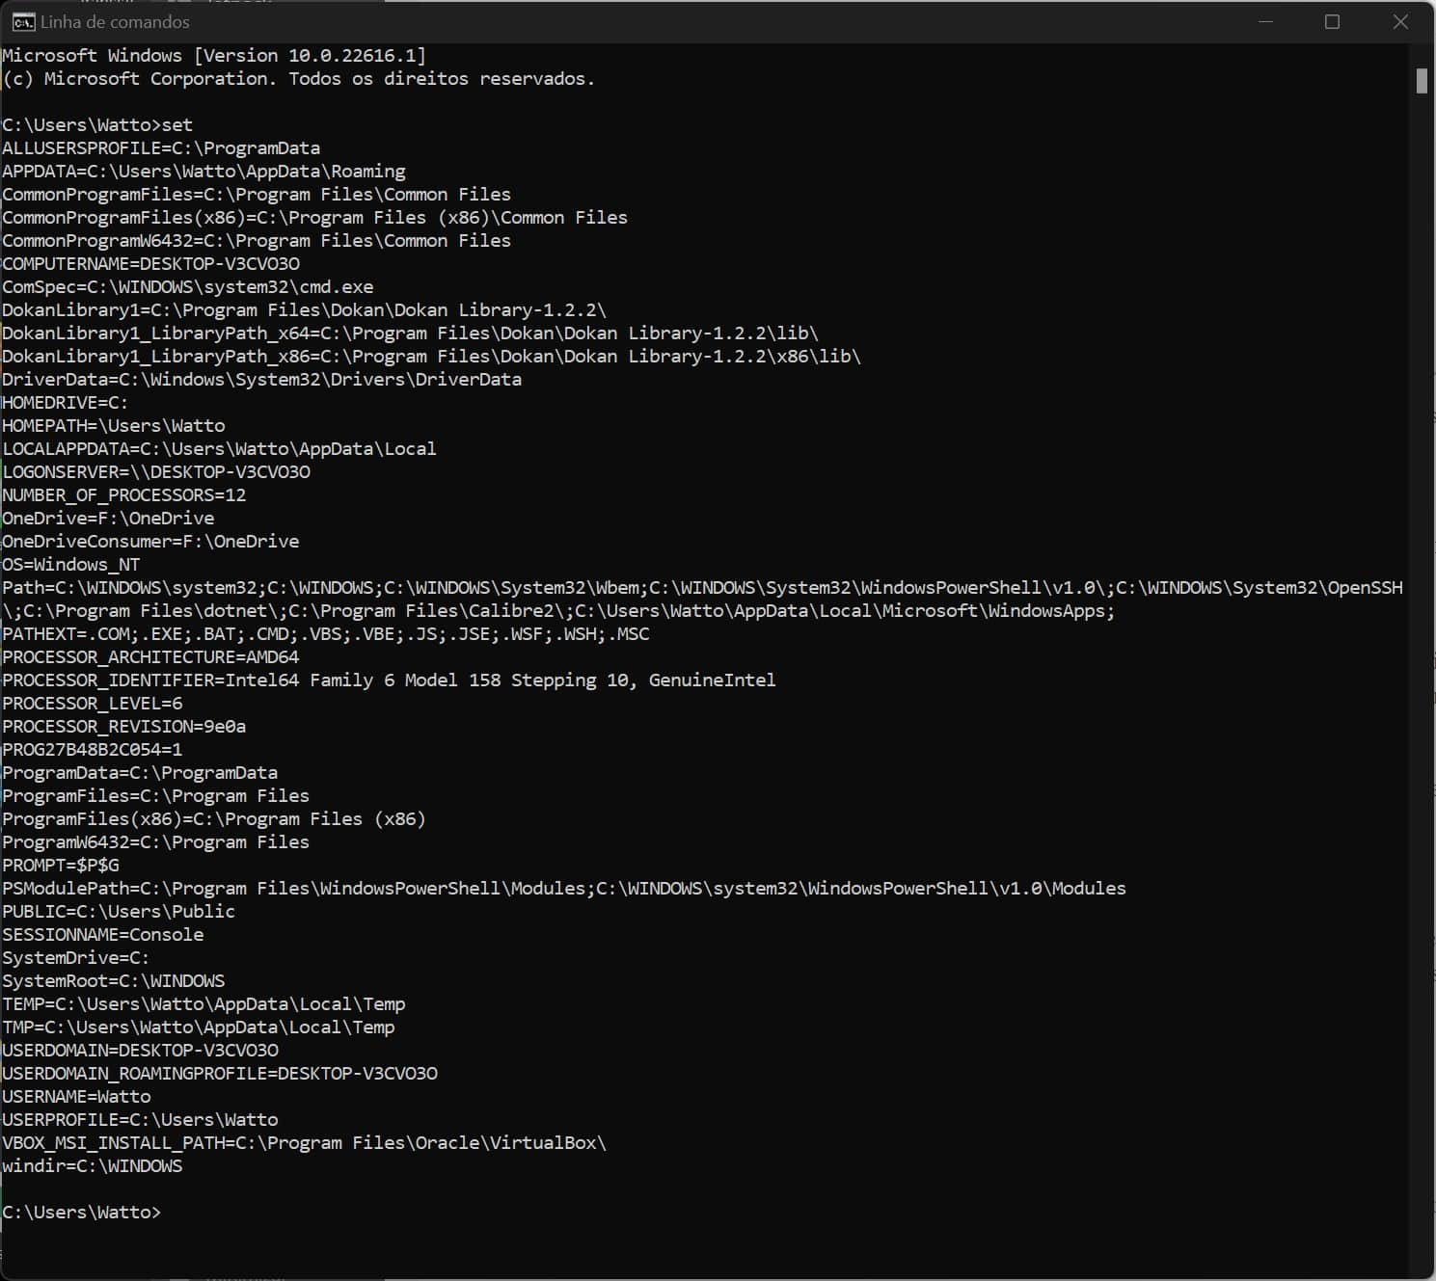This screenshot has height=1281, width=1436.
Task: Click the PATHEXT variable line
Action: 325,633
